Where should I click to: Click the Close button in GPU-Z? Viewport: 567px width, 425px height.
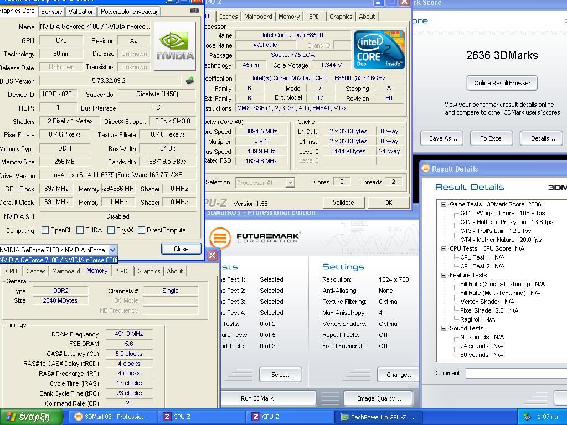[x=181, y=249]
